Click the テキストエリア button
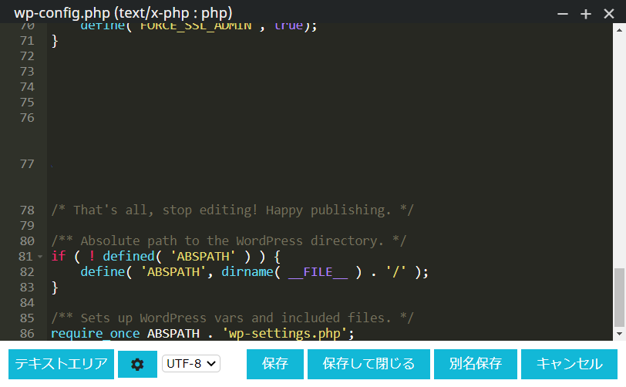This screenshot has height=387, width=626. coord(61,364)
